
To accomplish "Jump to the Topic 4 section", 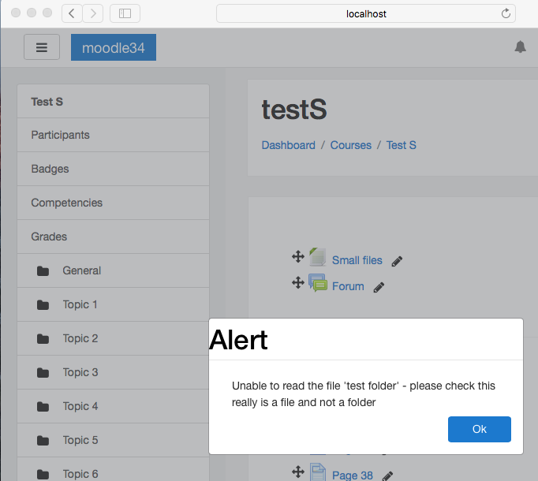I will click(x=114, y=406).
